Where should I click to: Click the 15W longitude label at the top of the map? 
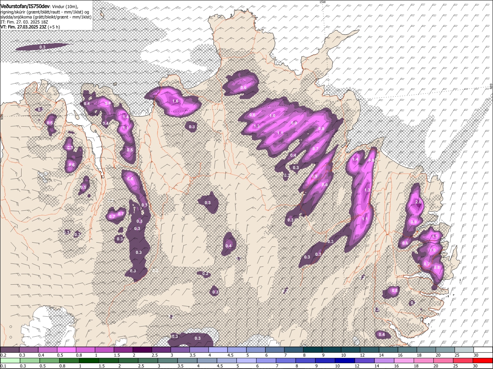coord(322,2)
